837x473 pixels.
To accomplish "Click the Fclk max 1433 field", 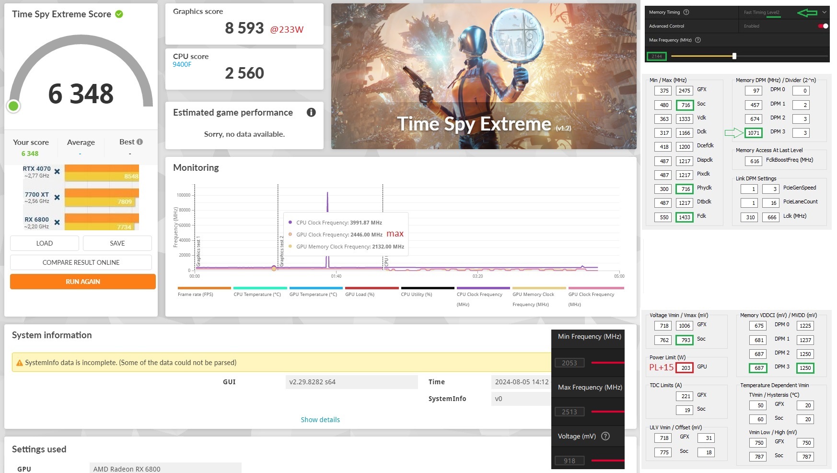I will click(685, 217).
